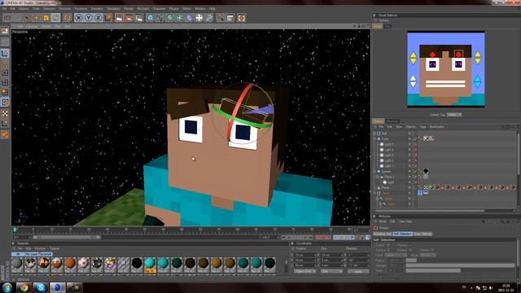Screen dimensions: 521x293
Task: Click the Texture mode icon in the left sidebar
Action: pyautogui.click(x=5, y=42)
